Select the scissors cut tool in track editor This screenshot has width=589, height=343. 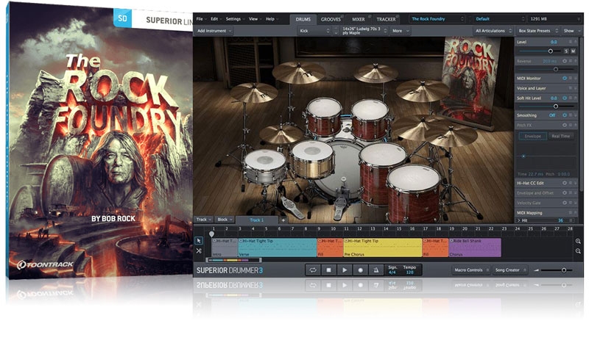[199, 250]
